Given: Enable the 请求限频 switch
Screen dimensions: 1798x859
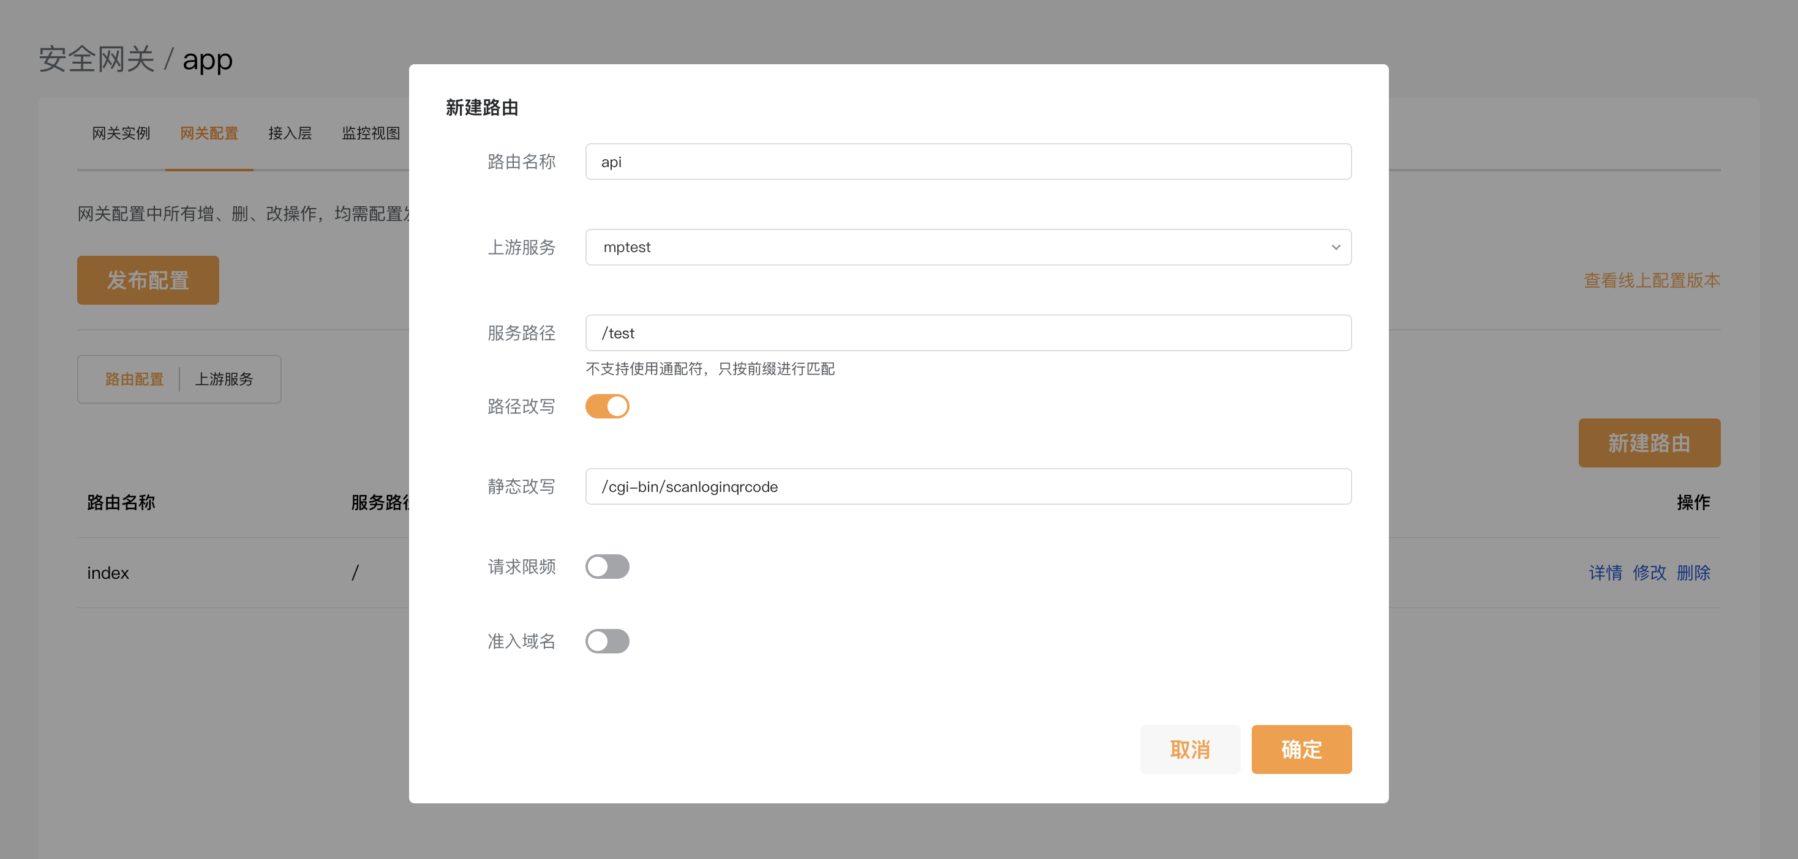Looking at the screenshot, I should pyautogui.click(x=606, y=567).
